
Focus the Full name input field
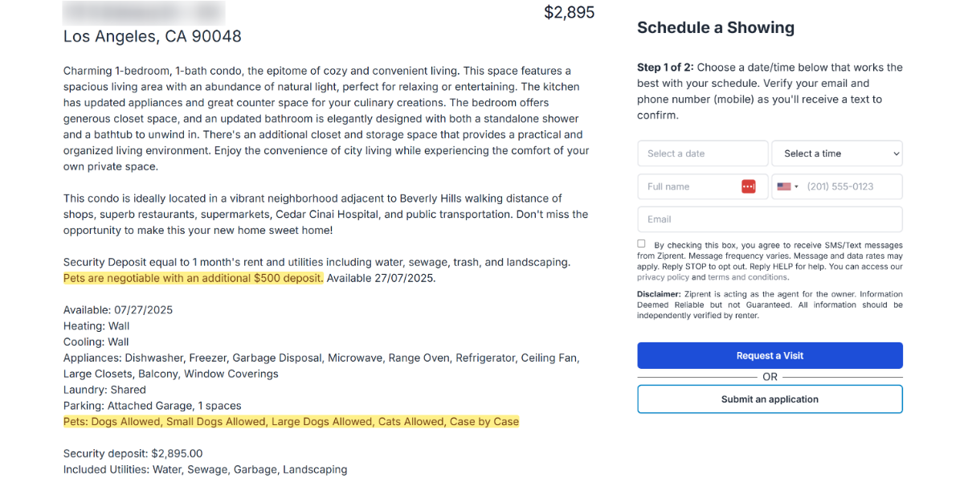[x=691, y=186]
